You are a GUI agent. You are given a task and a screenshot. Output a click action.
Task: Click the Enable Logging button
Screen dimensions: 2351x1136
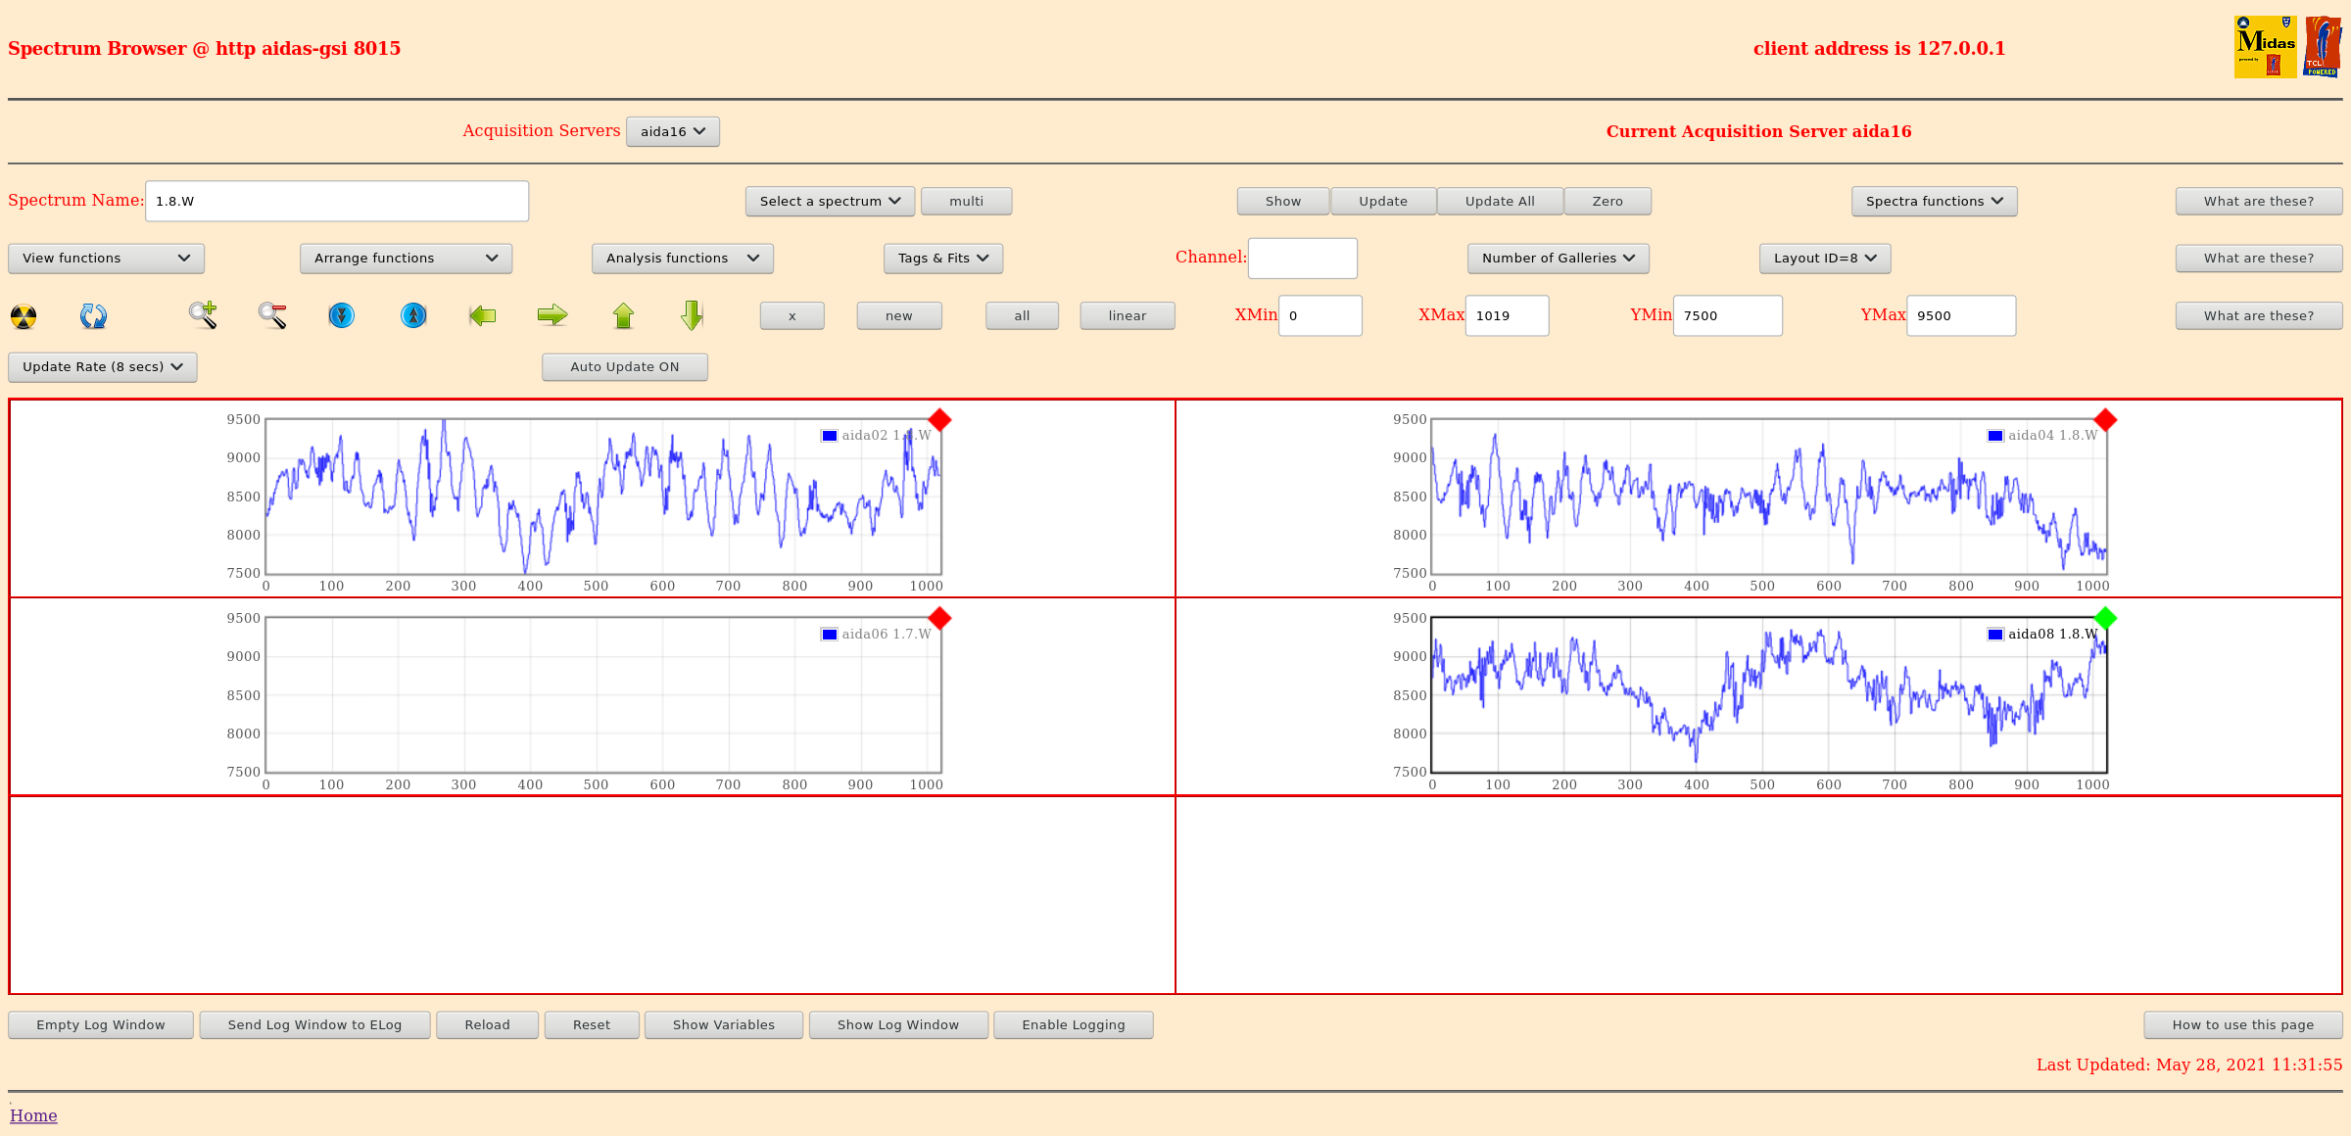(1073, 1025)
